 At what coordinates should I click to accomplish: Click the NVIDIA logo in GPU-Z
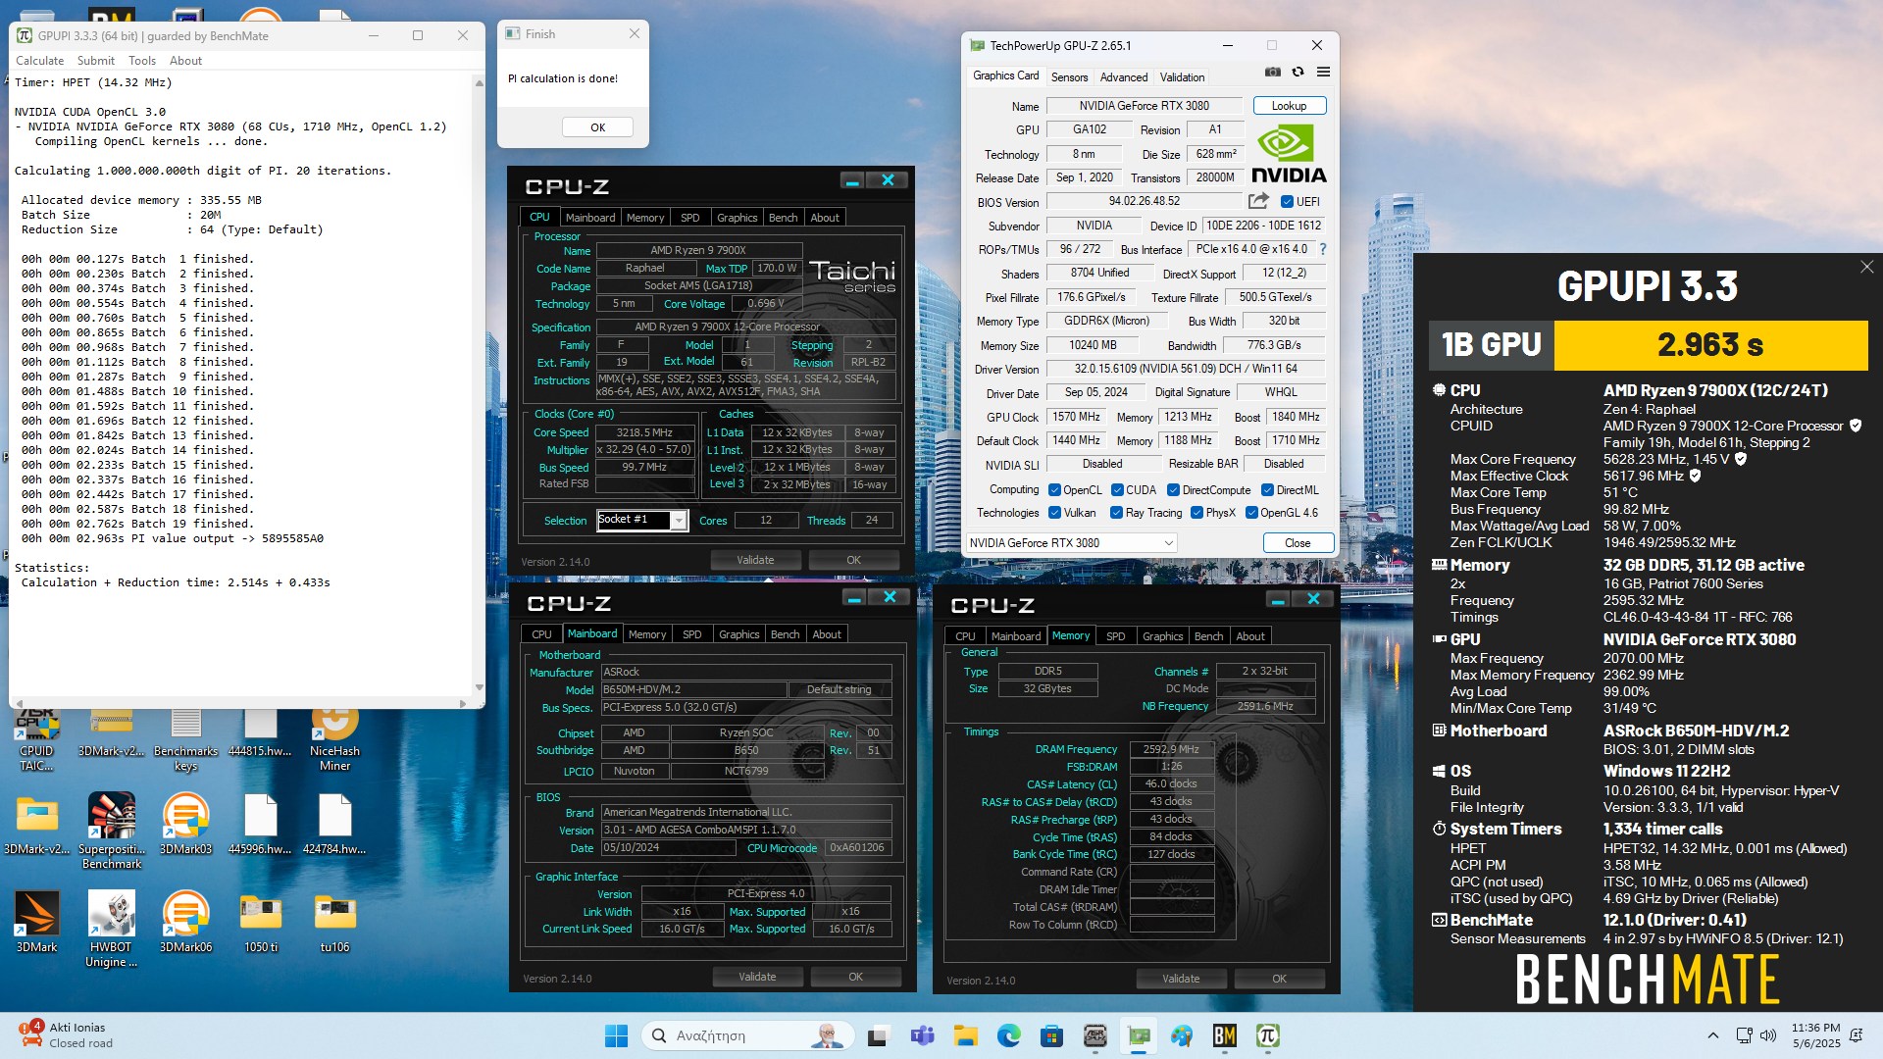point(1289,155)
